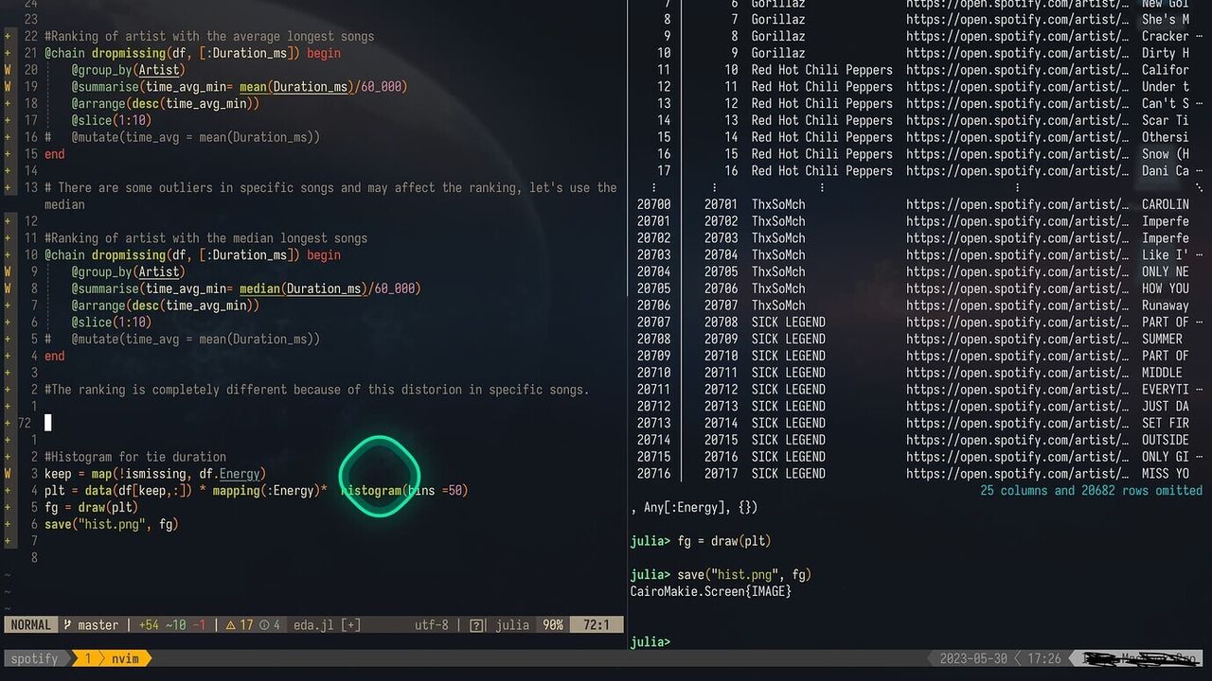Click the git branch icon beside master

68,625
